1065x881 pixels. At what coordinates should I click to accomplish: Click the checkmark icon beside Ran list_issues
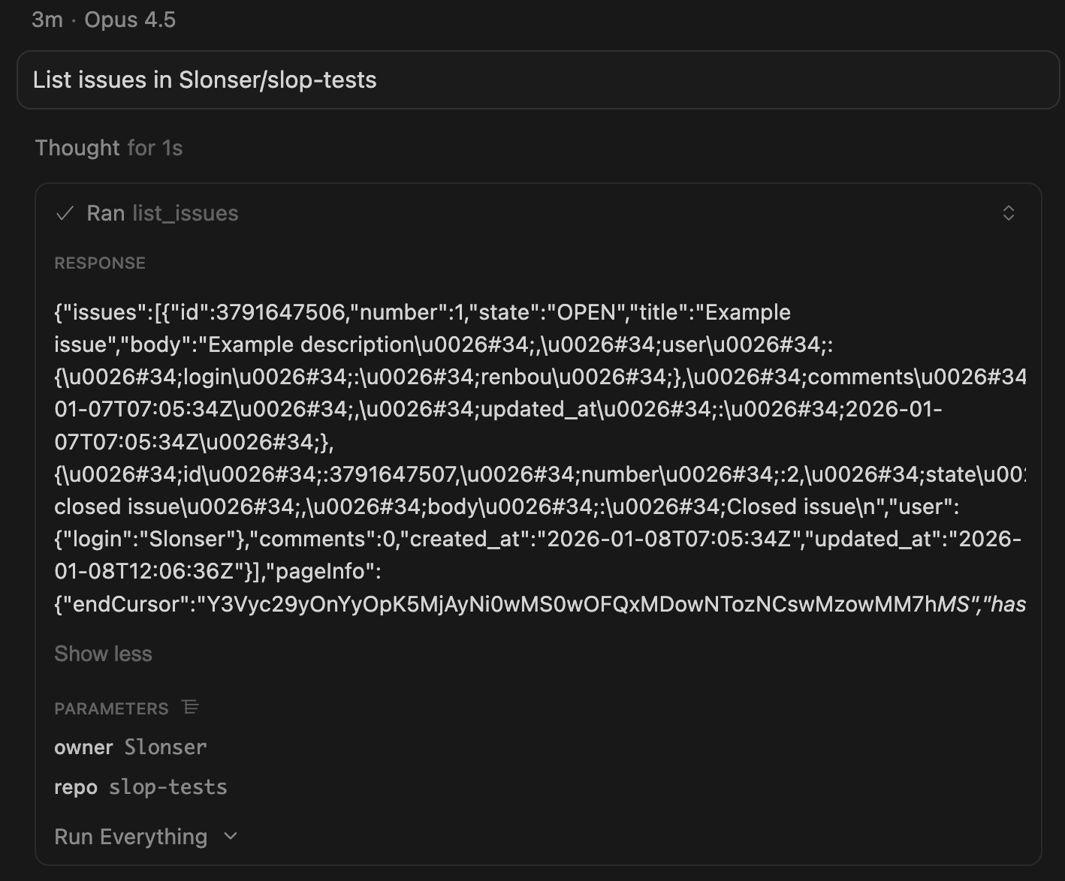[65, 214]
